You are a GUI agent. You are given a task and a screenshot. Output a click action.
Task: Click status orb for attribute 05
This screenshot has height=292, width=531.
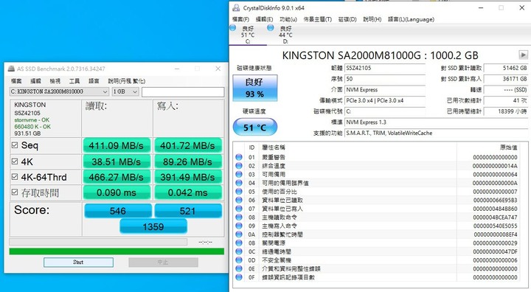pos(239,192)
